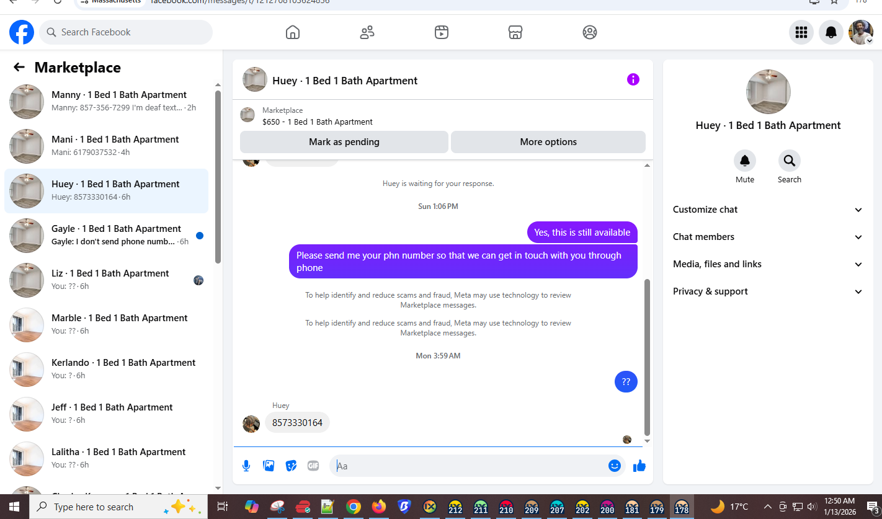Open the taskbar clock showing 12:50 AM

840,507
